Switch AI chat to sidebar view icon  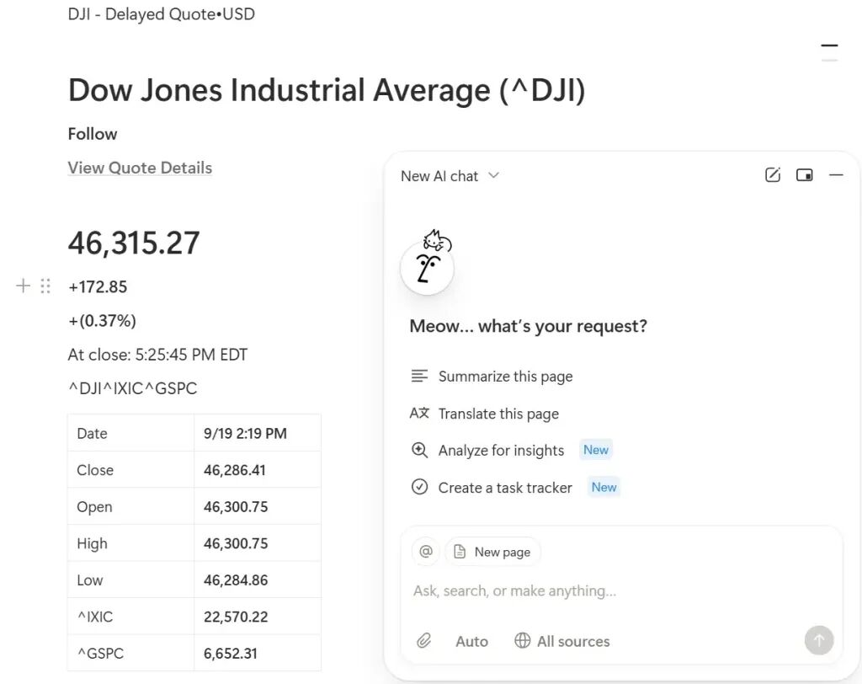(805, 175)
